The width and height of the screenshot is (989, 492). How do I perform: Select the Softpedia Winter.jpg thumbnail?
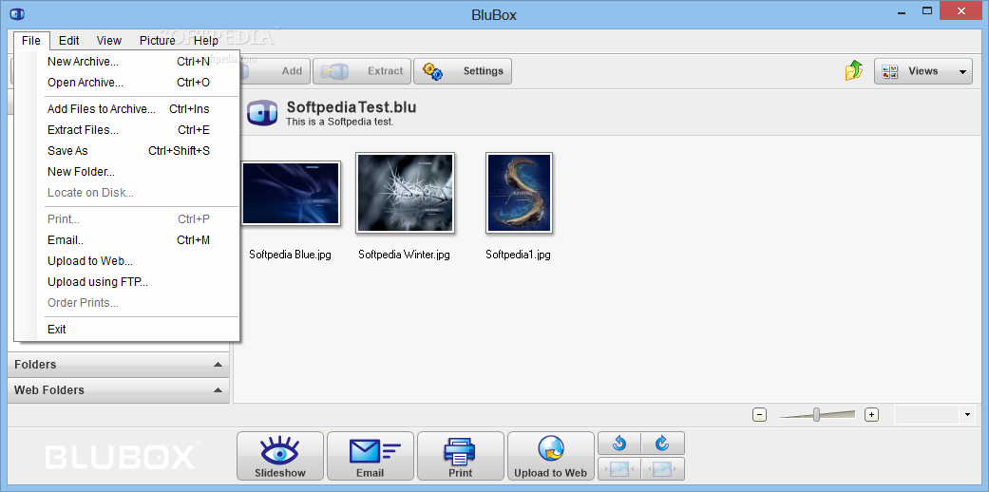pos(405,194)
